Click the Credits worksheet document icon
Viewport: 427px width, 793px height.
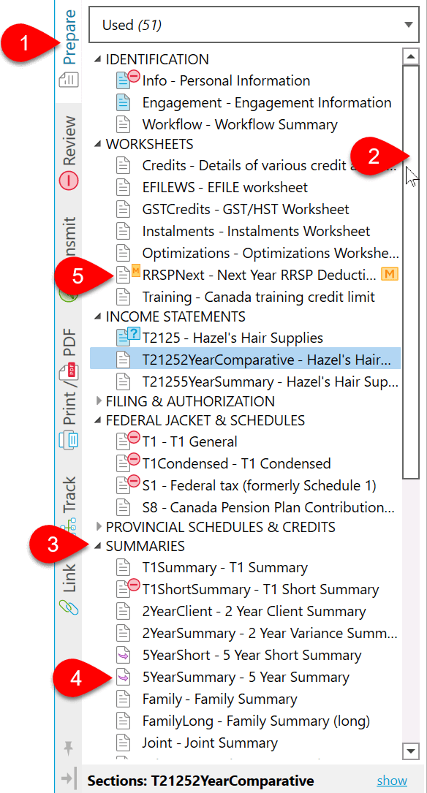124,165
